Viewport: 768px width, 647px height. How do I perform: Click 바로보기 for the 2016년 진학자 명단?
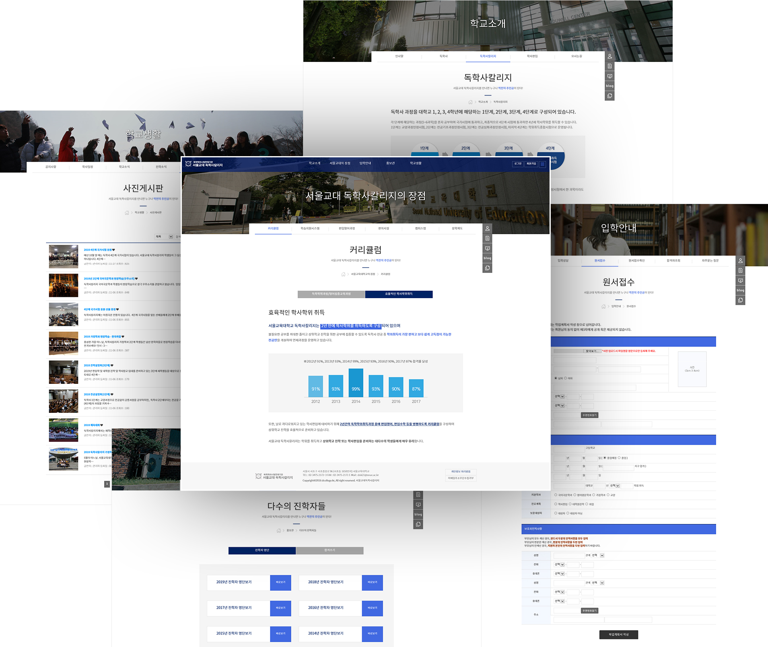(x=372, y=608)
